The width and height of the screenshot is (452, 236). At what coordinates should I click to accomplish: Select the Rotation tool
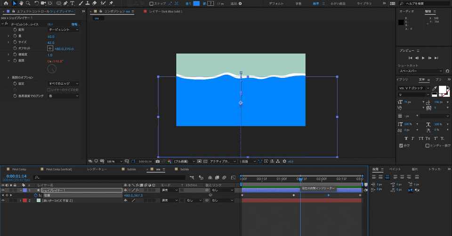[x=37, y=3]
